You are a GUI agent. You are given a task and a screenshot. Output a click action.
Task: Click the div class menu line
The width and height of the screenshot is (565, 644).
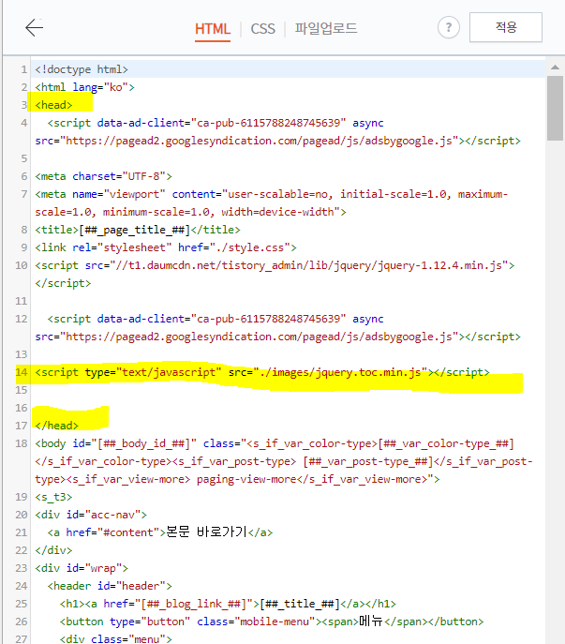point(116,638)
